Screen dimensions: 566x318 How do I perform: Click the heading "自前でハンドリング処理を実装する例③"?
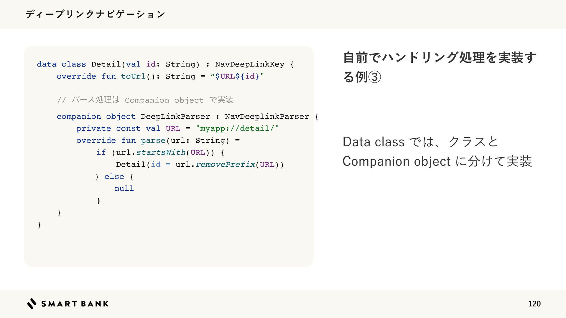(x=439, y=67)
